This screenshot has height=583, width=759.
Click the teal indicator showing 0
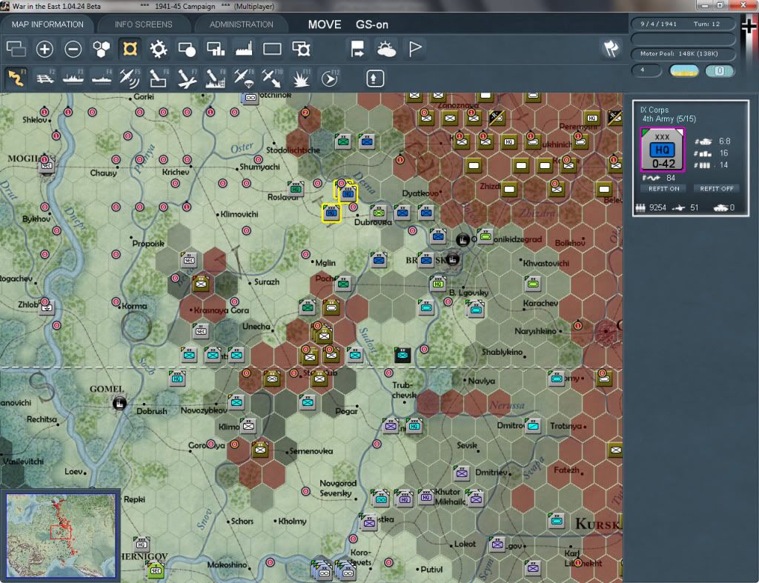(720, 70)
